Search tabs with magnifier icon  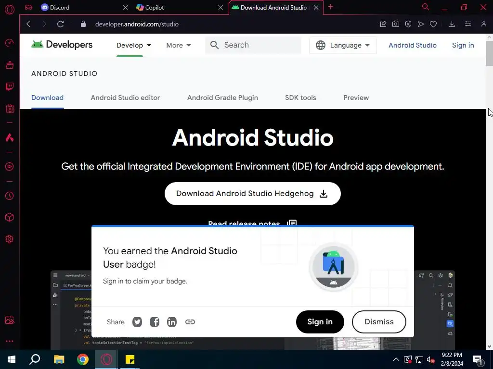pyautogui.click(x=426, y=7)
